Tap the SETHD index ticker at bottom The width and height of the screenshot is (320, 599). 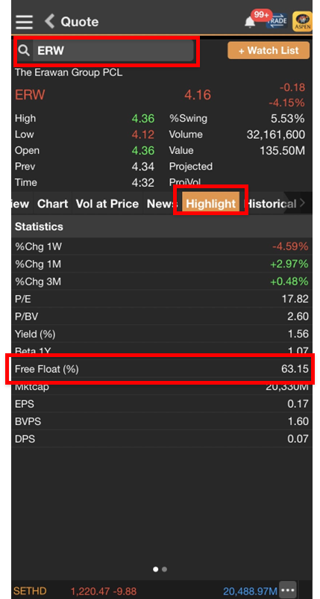pos(30,591)
